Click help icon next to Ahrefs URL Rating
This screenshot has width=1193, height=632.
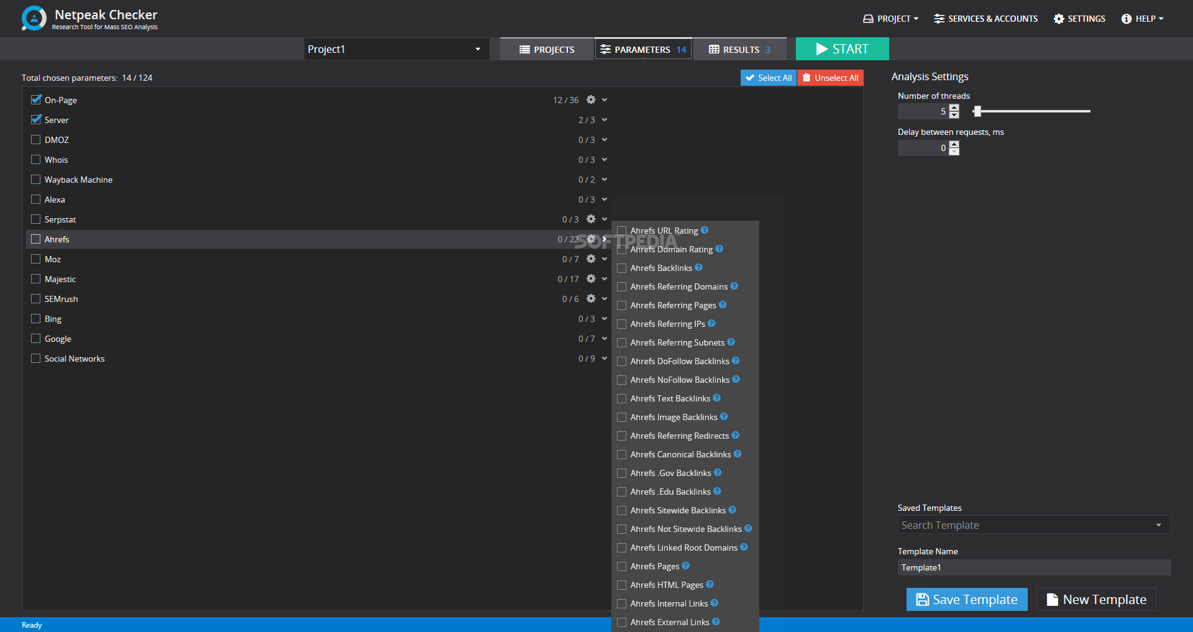point(705,230)
